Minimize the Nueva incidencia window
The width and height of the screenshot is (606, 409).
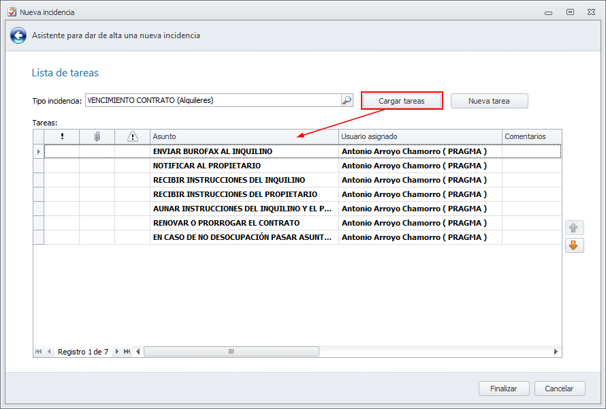pos(548,12)
